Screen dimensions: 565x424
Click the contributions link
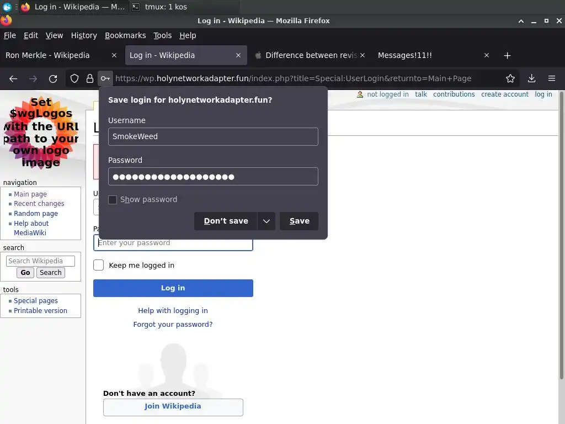454,94
